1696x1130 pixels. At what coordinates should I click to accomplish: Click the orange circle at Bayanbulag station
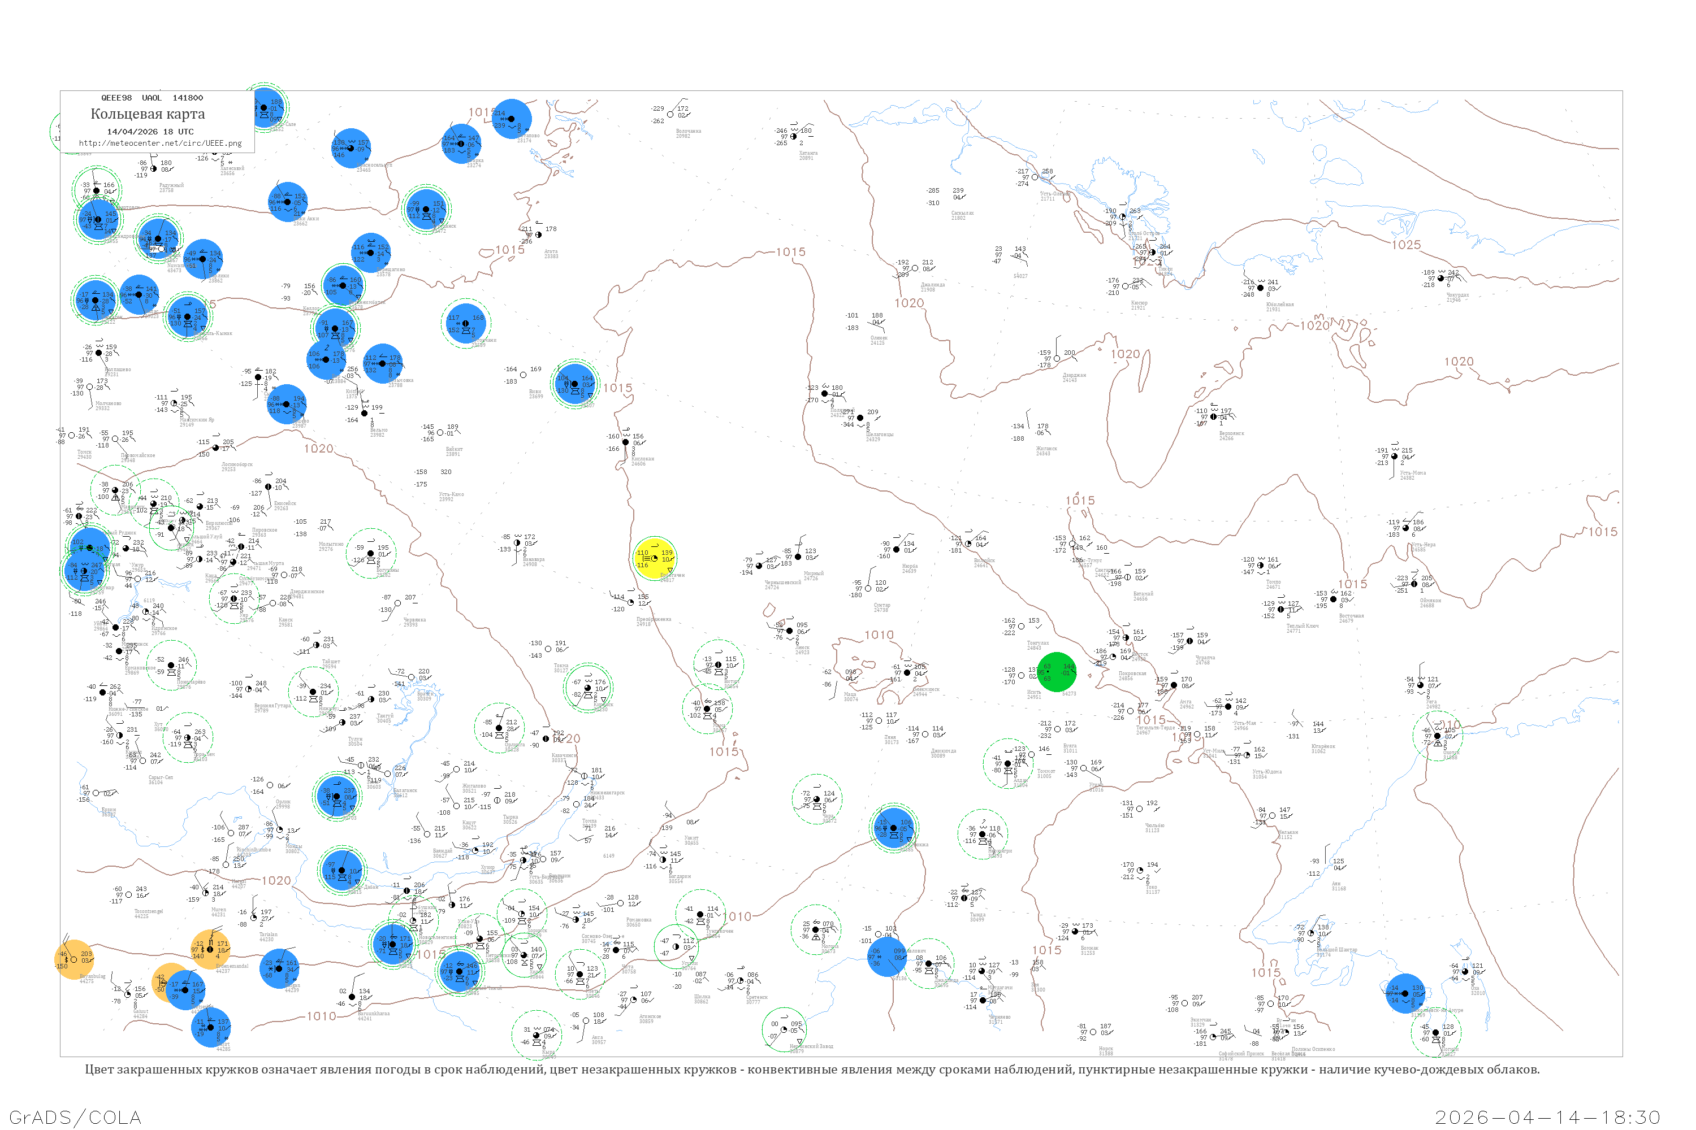pyautogui.click(x=74, y=959)
